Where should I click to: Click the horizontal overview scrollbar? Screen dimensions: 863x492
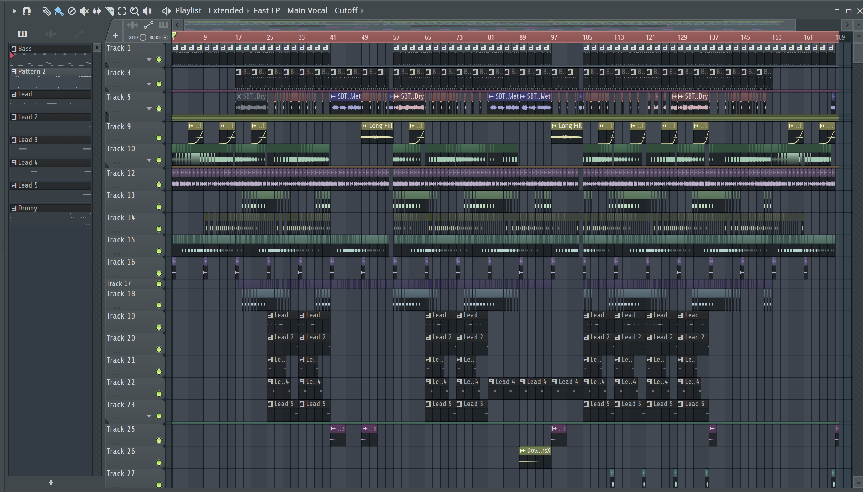[489, 25]
